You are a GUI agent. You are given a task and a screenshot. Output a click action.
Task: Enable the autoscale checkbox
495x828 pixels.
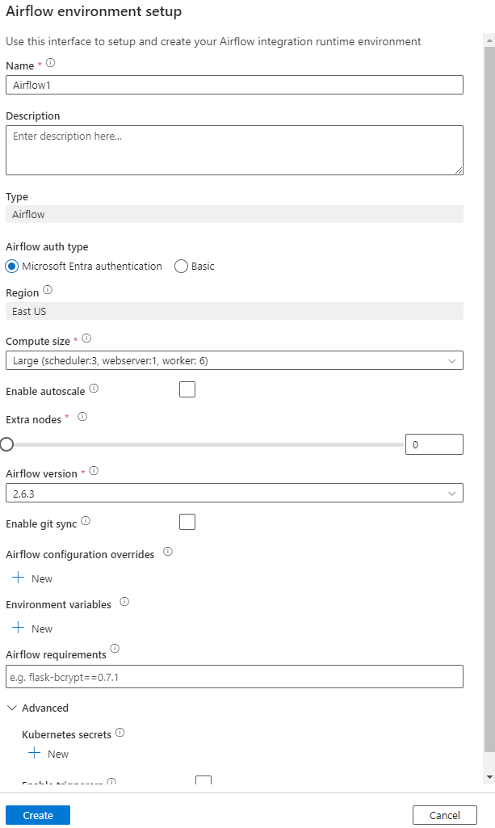click(187, 389)
